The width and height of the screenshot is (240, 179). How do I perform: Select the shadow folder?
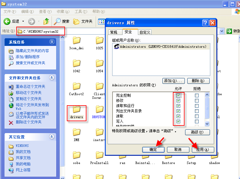point(215,160)
